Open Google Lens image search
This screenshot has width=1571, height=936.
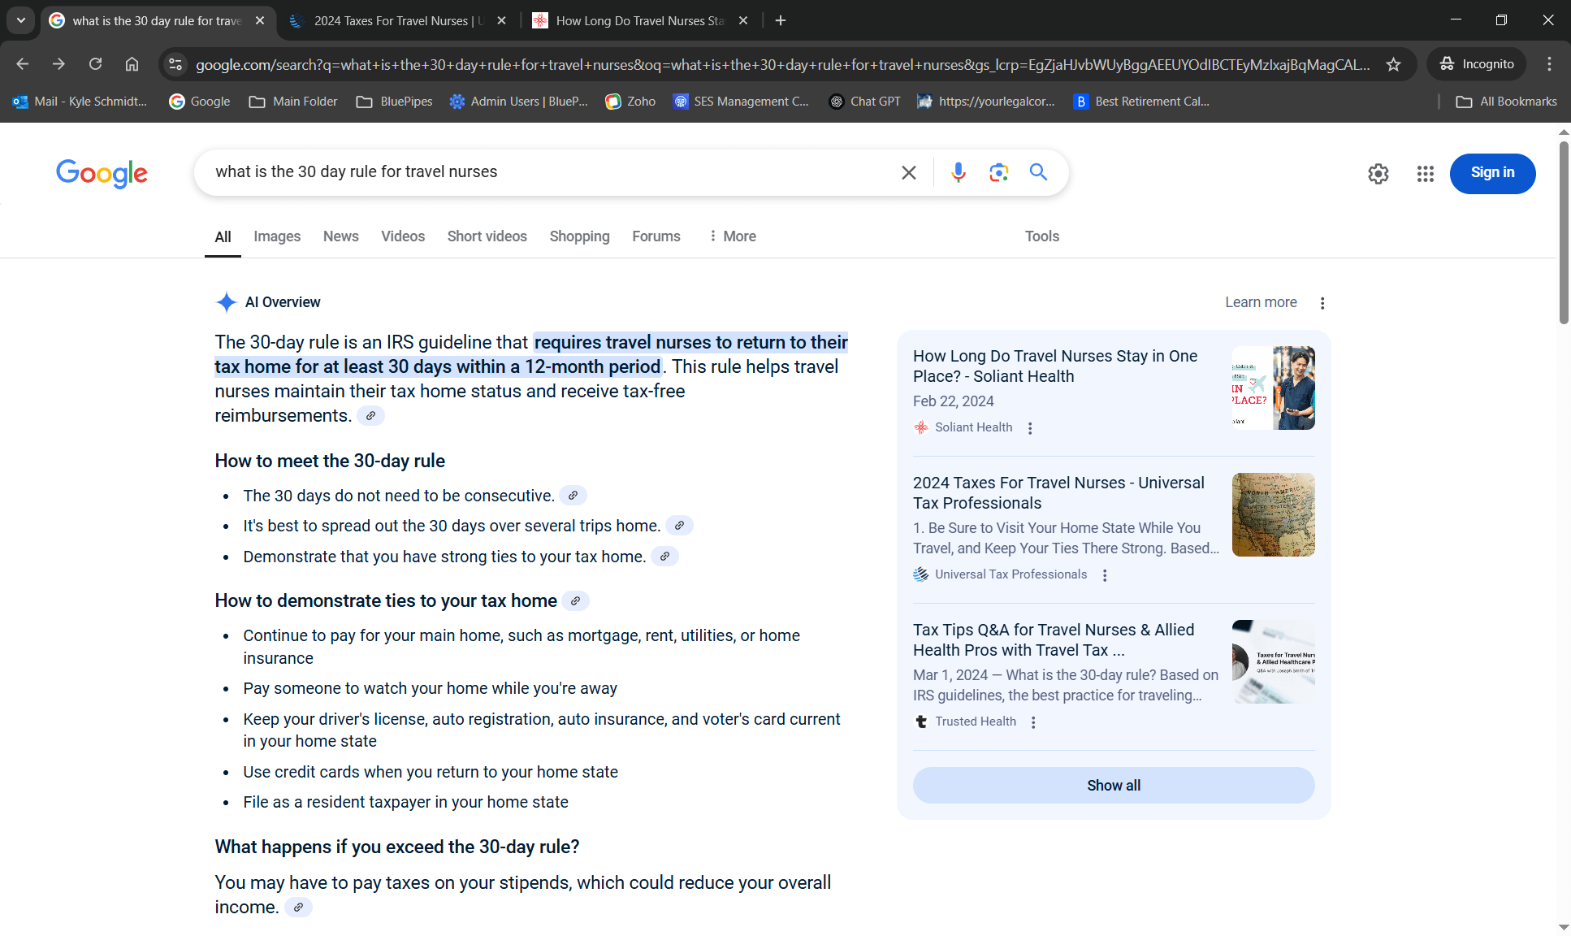pyautogui.click(x=998, y=172)
